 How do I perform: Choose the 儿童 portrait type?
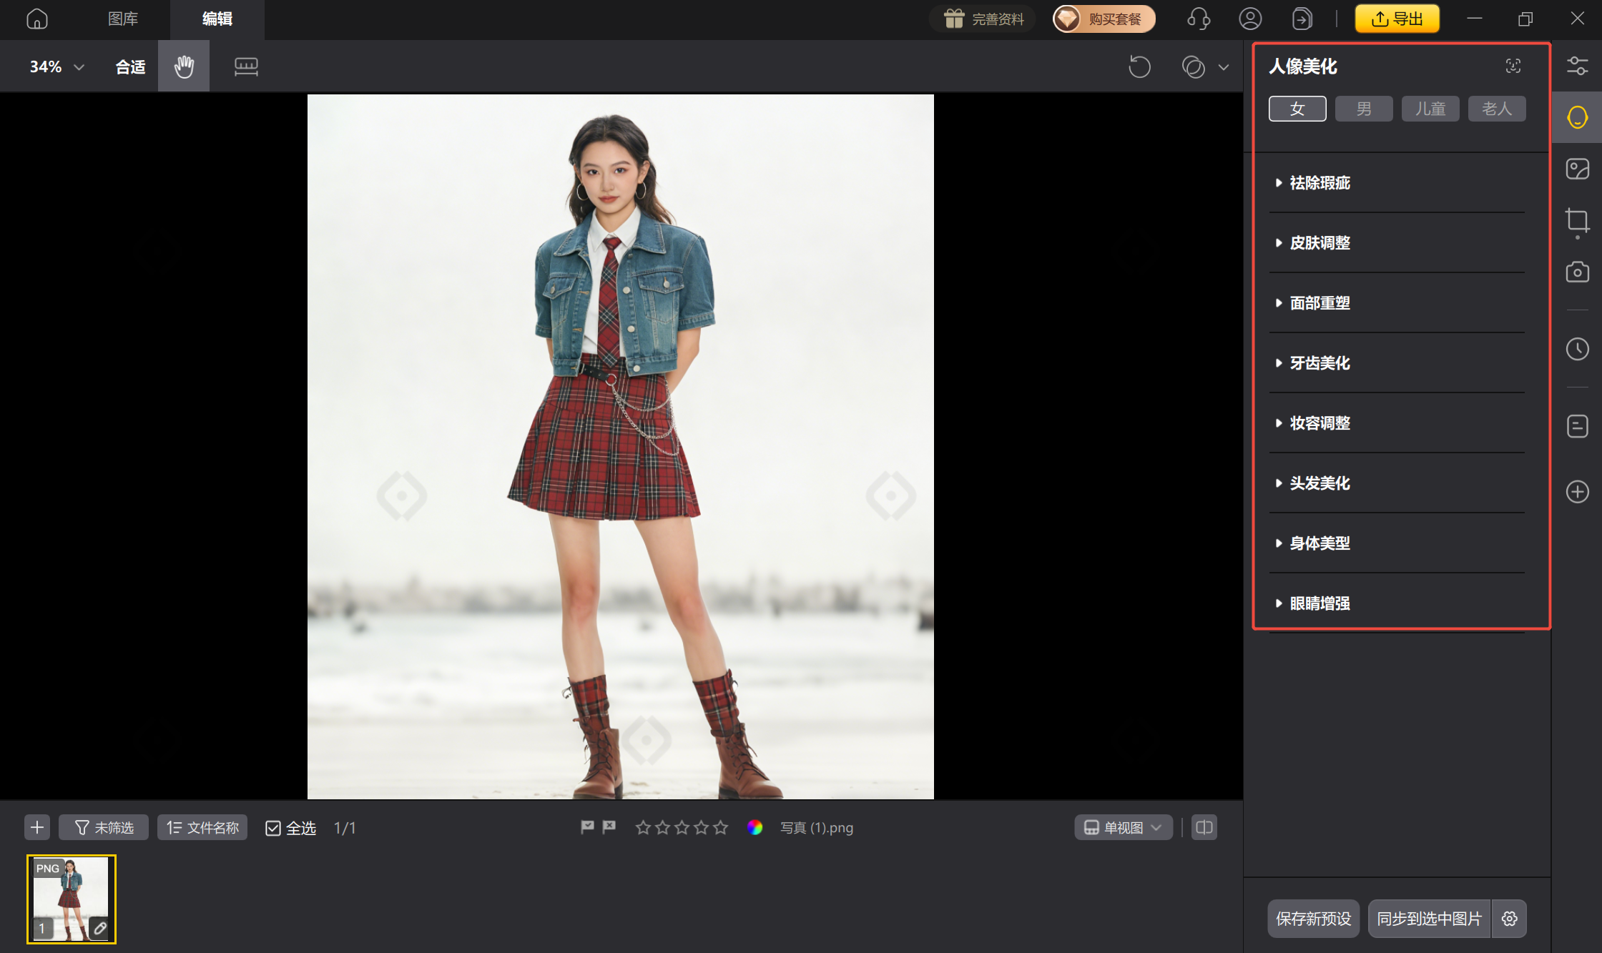[1430, 109]
